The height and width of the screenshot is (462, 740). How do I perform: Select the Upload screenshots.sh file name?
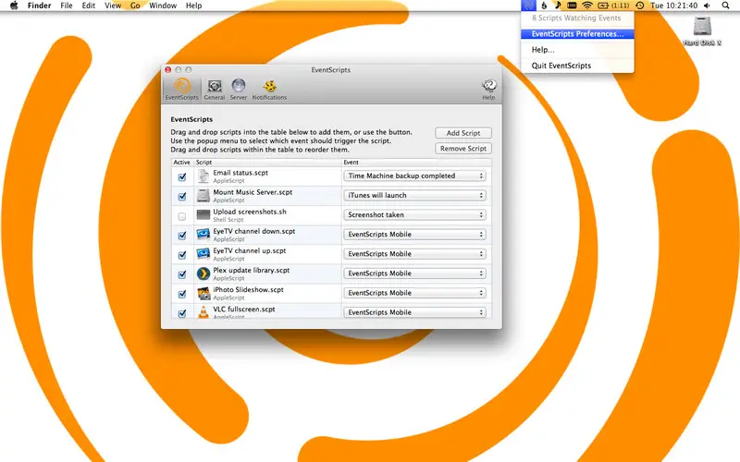click(x=250, y=212)
